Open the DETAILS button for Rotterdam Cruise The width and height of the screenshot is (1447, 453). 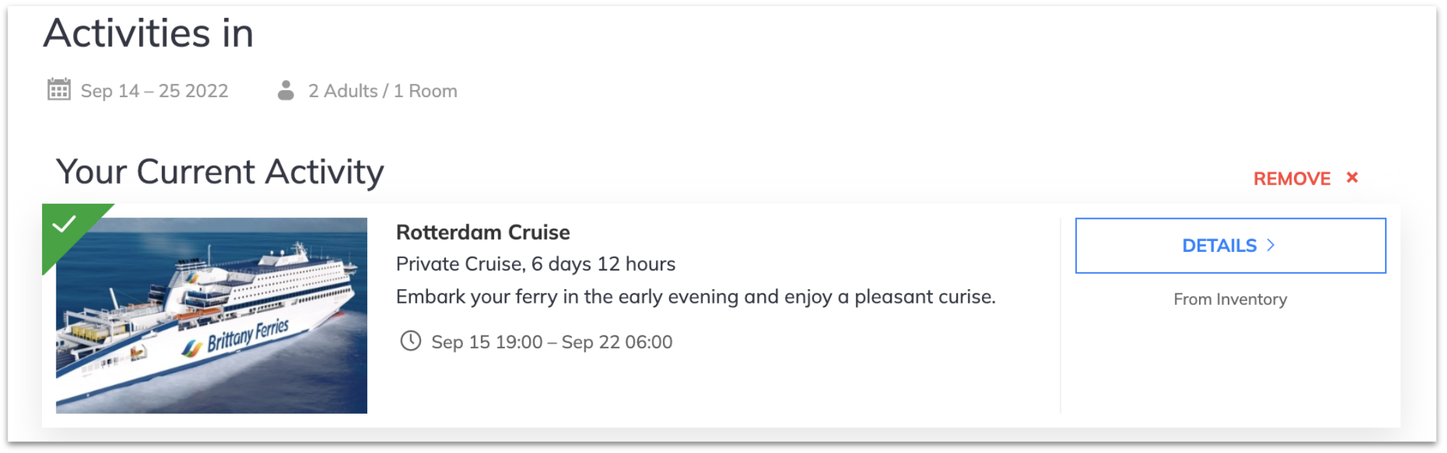[x=1230, y=246]
